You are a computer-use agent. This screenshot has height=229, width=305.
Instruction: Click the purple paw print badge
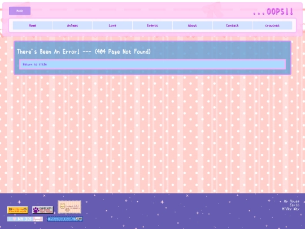42,210
